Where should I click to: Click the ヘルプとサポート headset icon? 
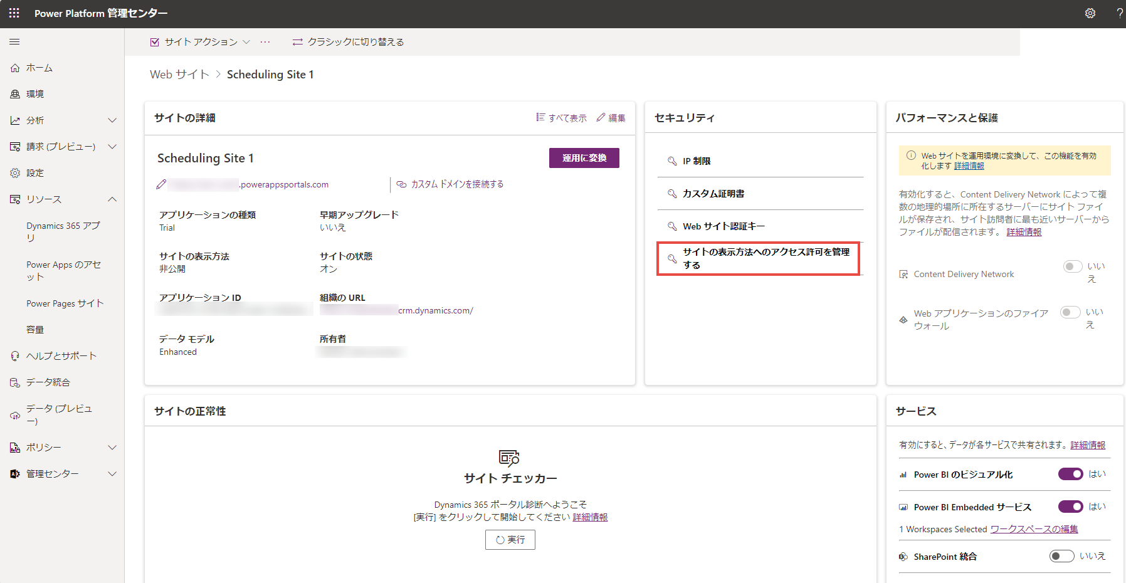(15, 356)
